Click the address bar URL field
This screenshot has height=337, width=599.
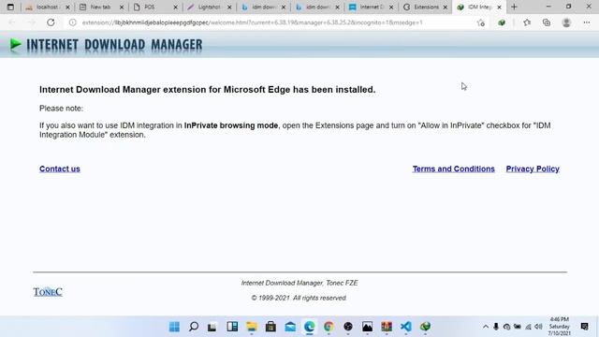pyautogui.click(x=252, y=22)
